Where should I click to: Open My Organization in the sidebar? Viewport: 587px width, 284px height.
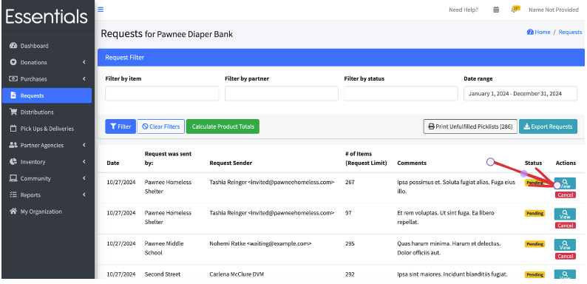point(47,212)
